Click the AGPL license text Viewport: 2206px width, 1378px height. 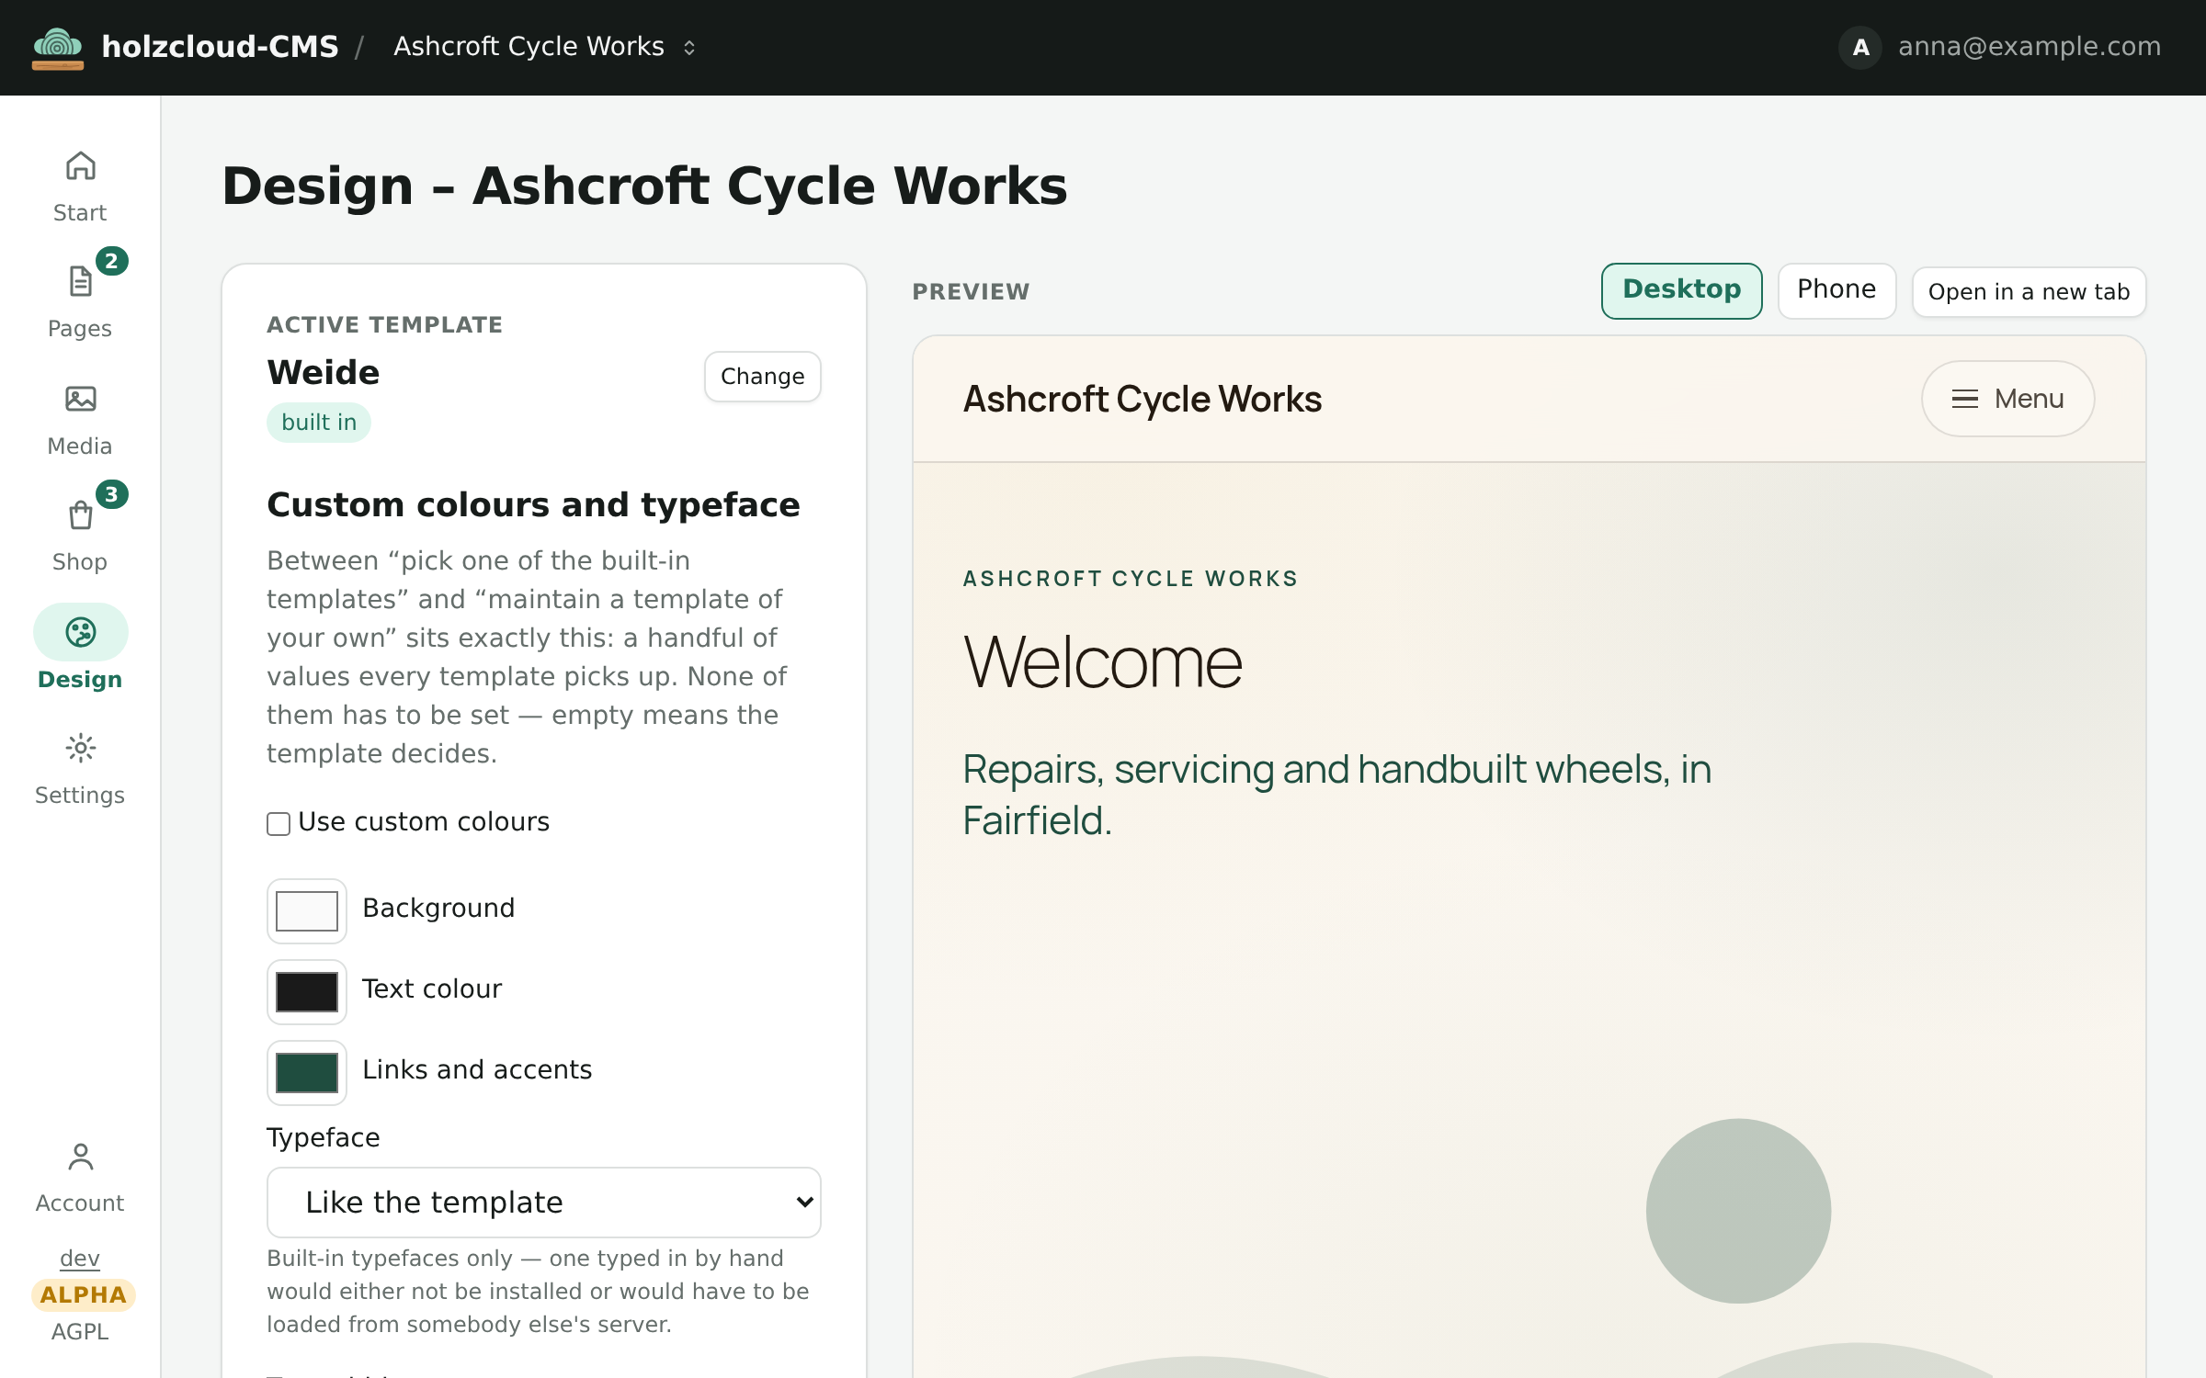point(80,1332)
